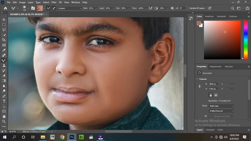Click the canvas height field

pos(213,89)
